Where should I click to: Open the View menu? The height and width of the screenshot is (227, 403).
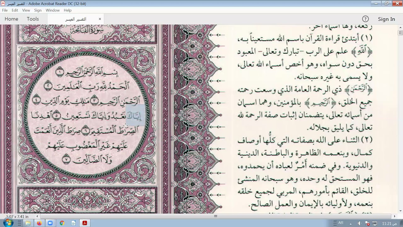[26, 10]
